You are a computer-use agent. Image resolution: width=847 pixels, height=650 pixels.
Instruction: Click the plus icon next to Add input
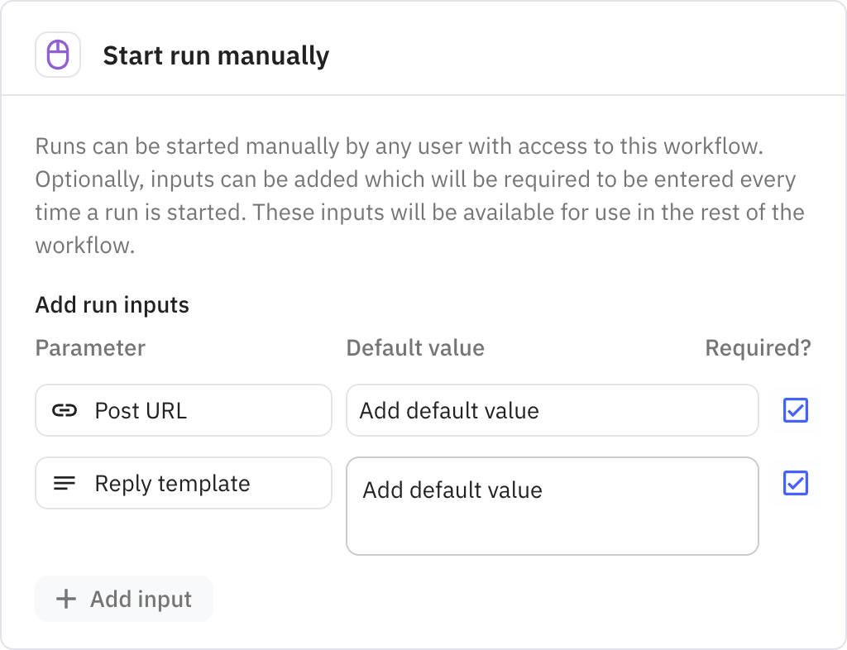65,599
